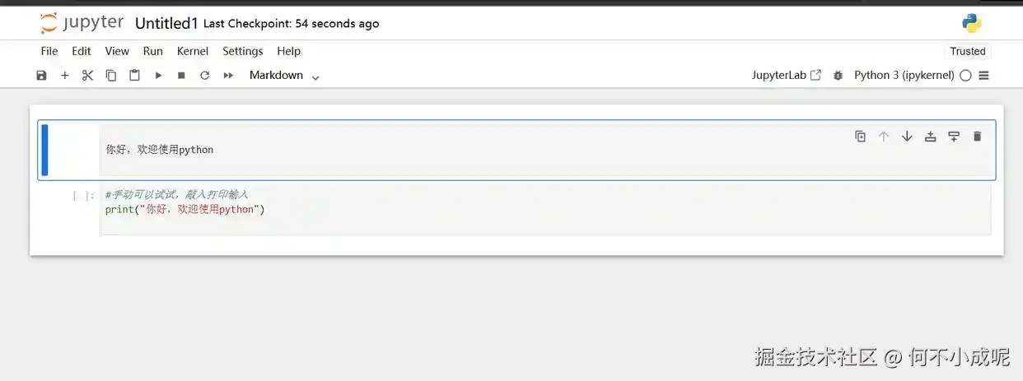Restart kernel and run all cells
The width and height of the screenshot is (1023, 381).
tap(228, 75)
